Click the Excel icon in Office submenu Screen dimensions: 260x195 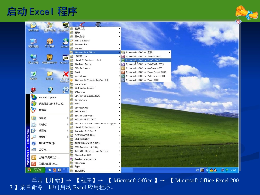tap(123, 60)
